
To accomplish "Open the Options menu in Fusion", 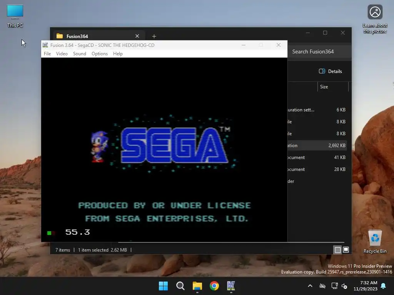I will coord(100,54).
